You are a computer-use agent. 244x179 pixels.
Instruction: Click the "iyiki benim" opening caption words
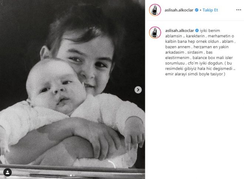coord(210,31)
